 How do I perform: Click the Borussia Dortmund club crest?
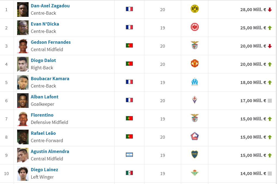point(194,9)
